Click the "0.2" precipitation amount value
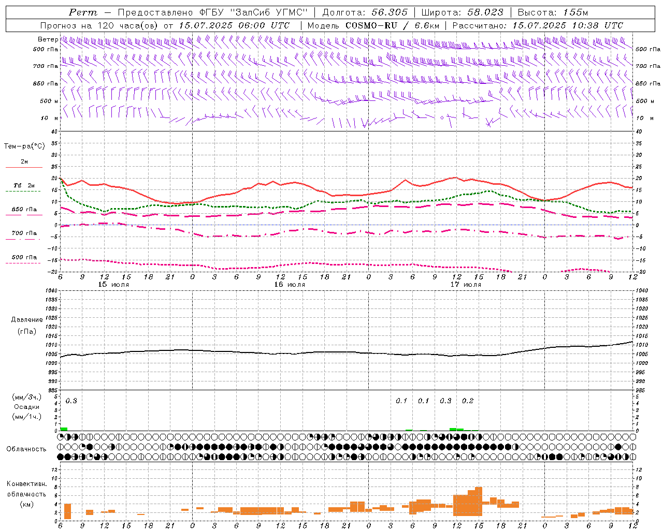 point(468,401)
